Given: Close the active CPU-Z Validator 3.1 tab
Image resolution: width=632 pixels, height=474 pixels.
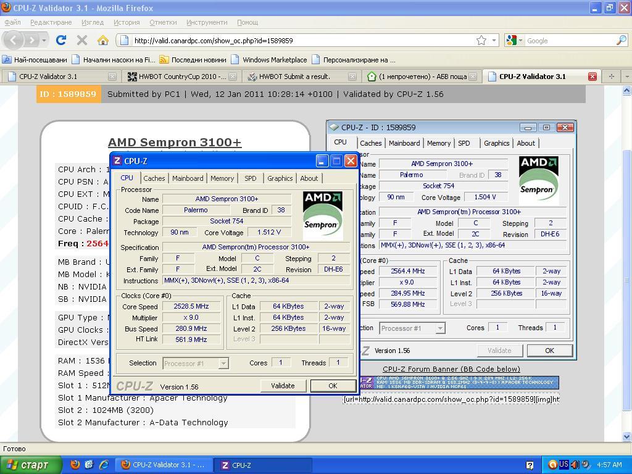Looking at the screenshot, I should (592, 77).
